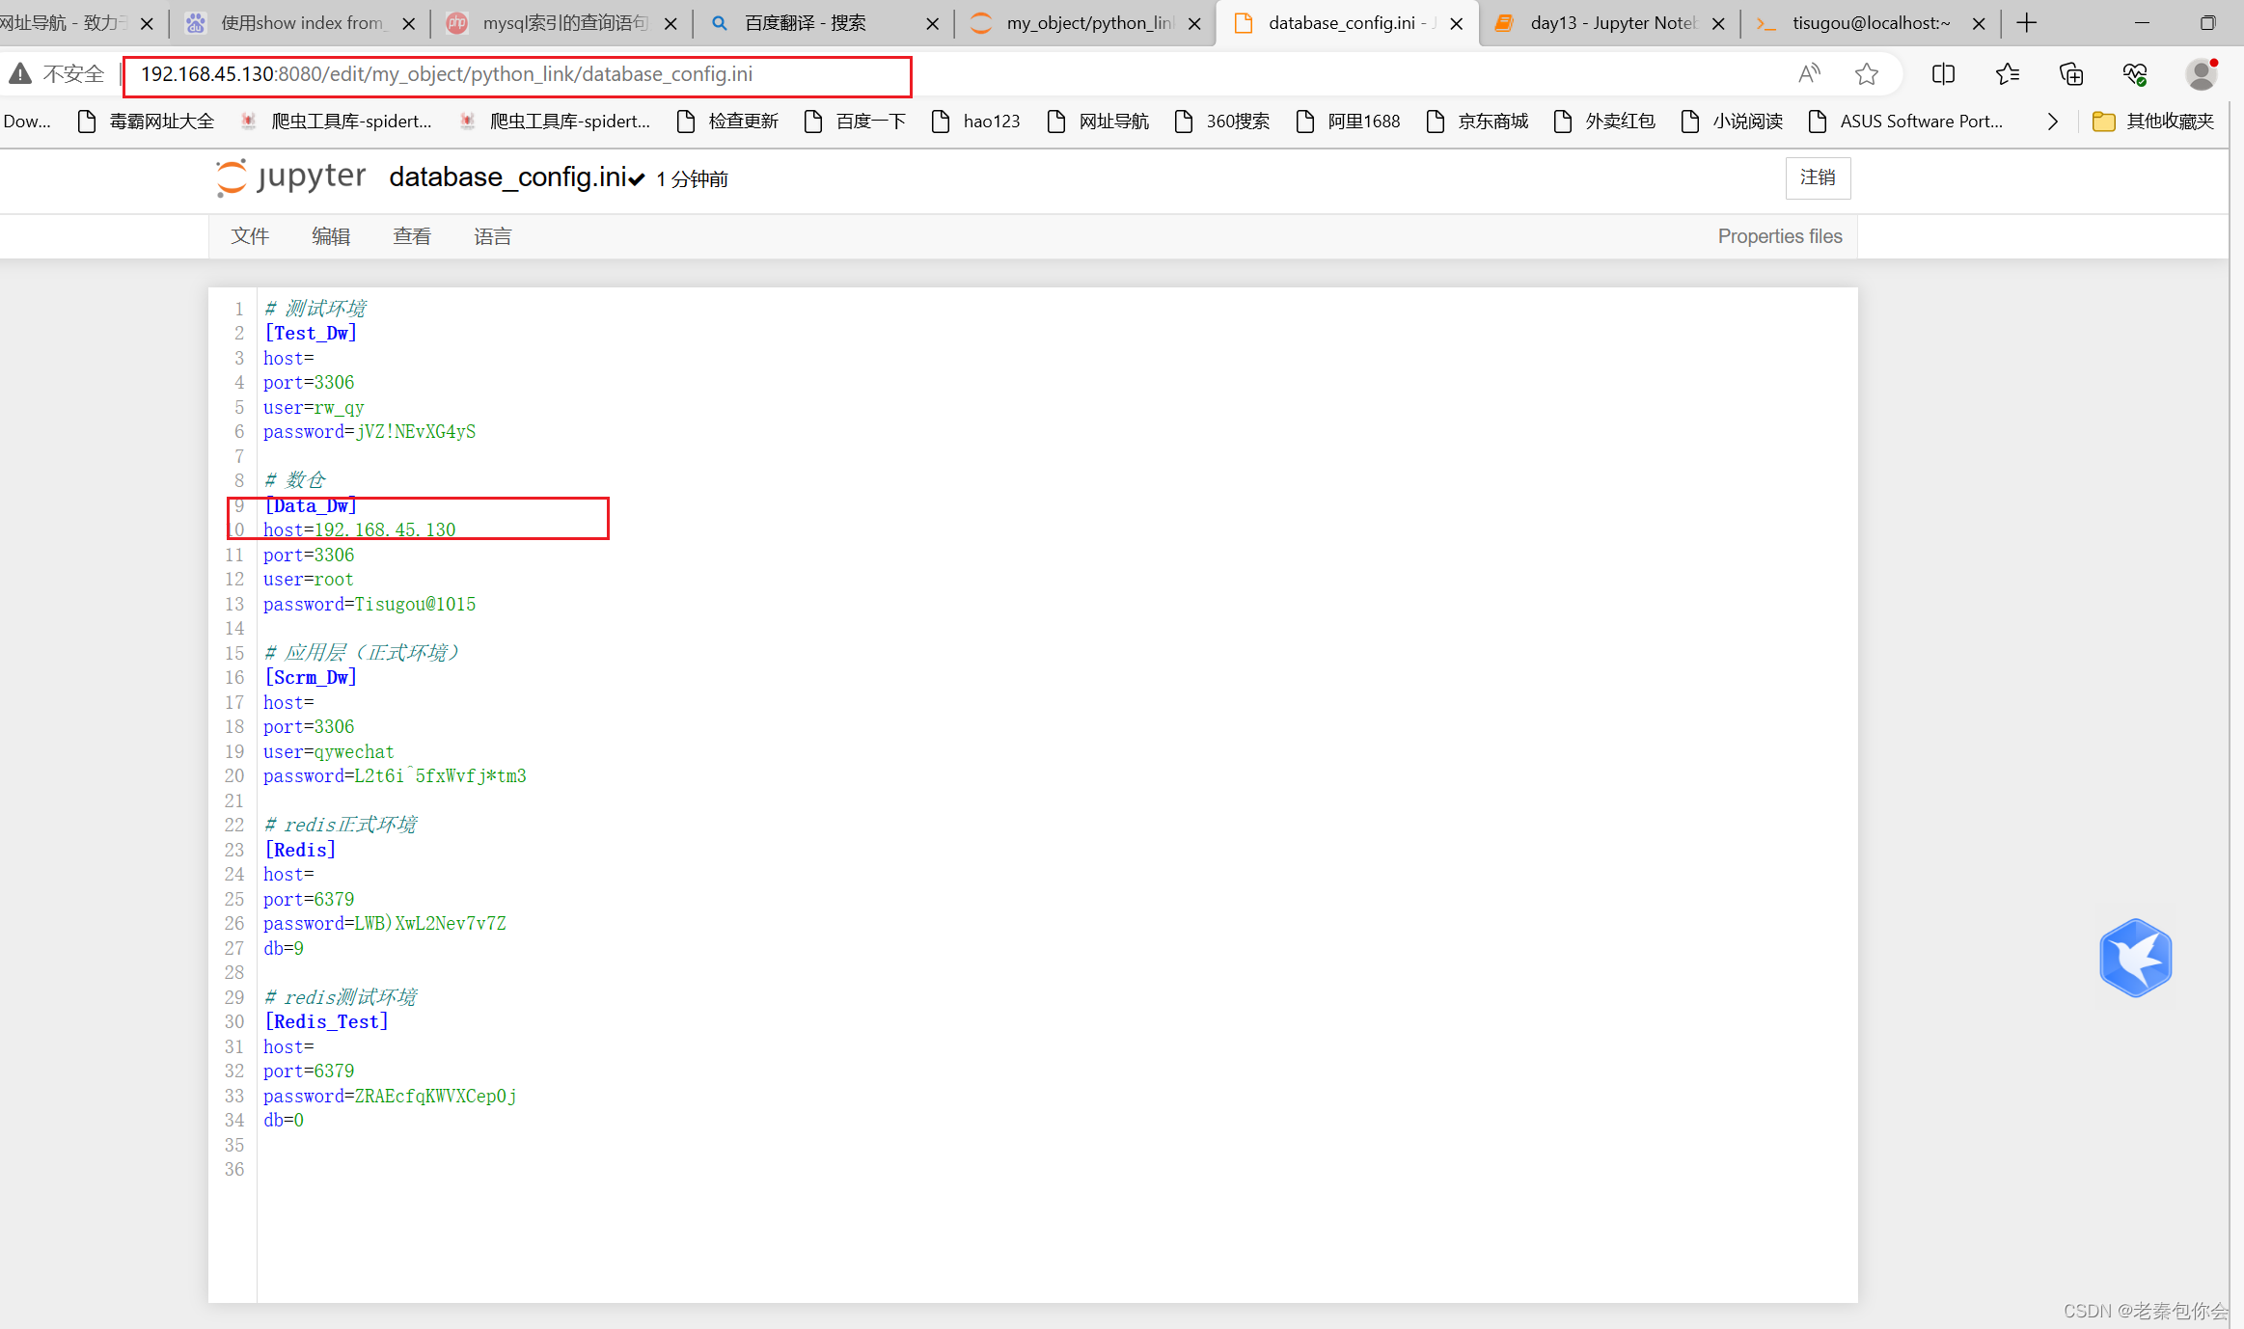This screenshot has height=1329, width=2244.
Task: Open the user profile avatar
Action: click(x=2201, y=74)
